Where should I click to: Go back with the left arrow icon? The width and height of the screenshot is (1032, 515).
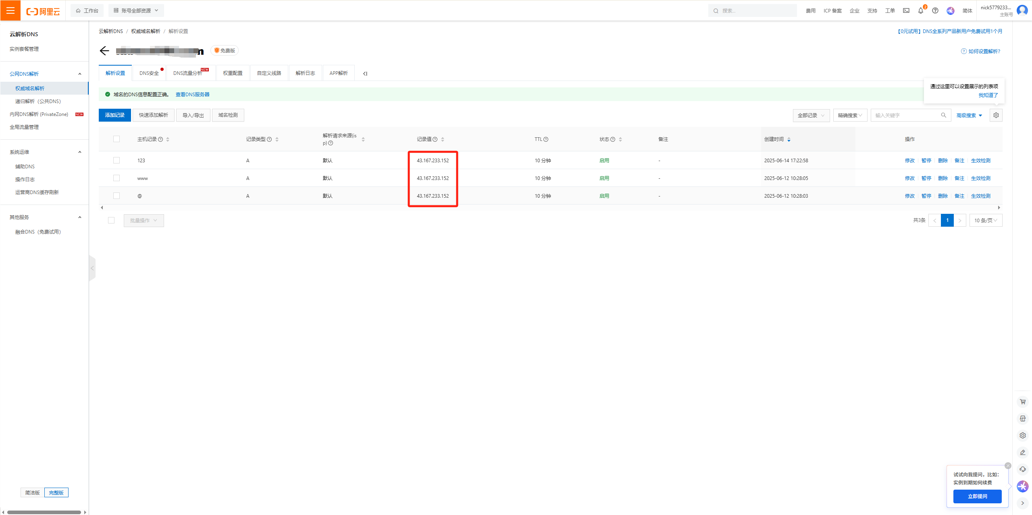(104, 51)
